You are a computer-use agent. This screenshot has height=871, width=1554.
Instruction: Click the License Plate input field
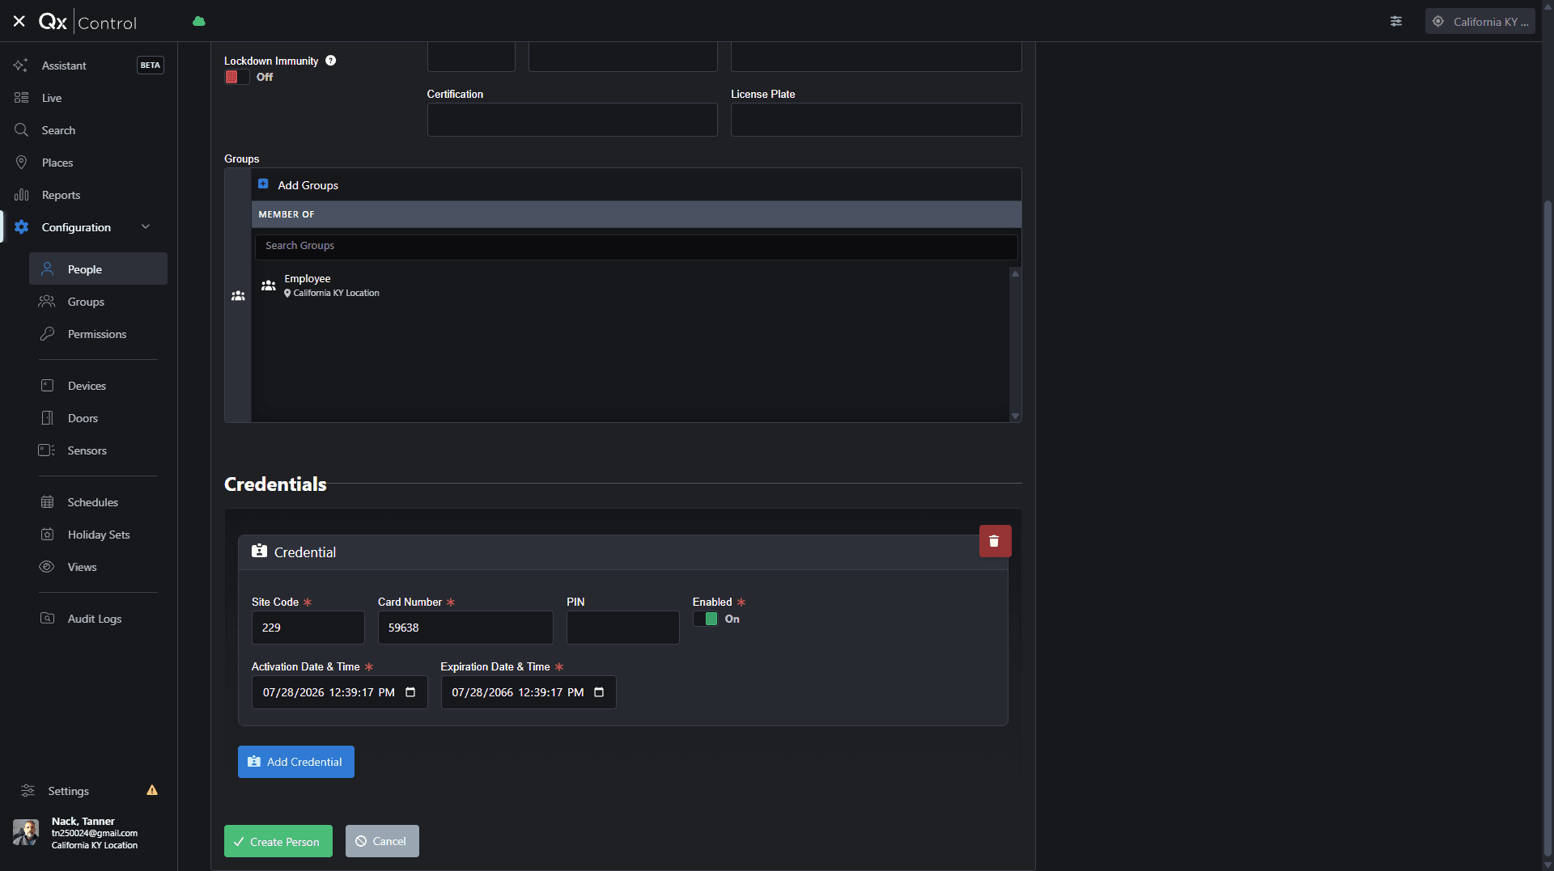point(877,120)
